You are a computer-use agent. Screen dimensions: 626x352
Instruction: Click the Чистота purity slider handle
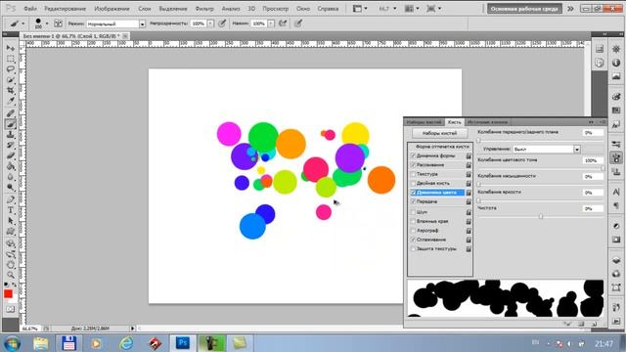click(541, 216)
